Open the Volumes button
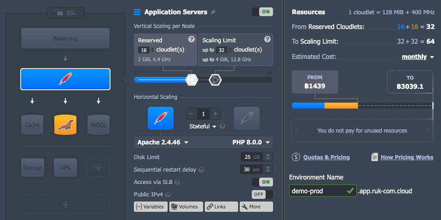This screenshot has width=441, height=220. 186,207
